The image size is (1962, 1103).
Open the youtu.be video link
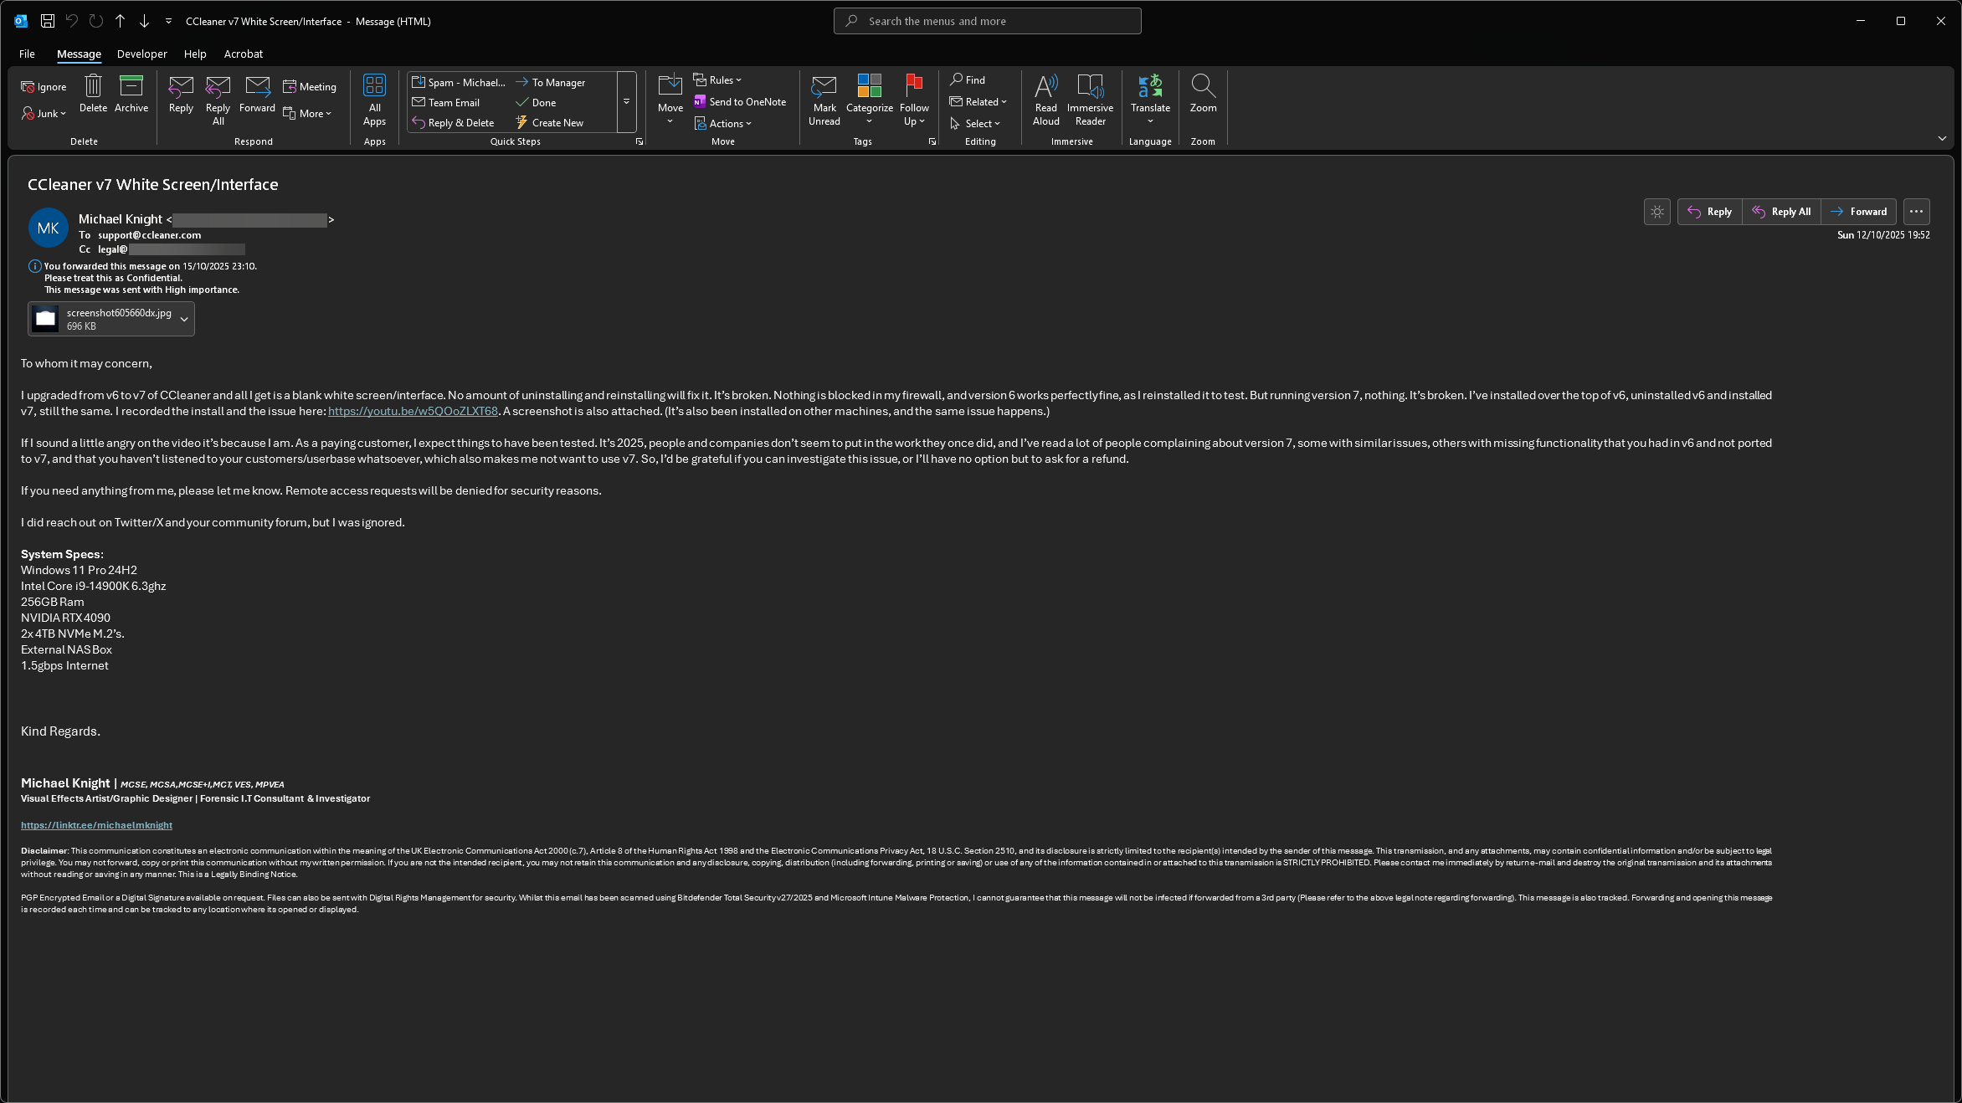(413, 412)
